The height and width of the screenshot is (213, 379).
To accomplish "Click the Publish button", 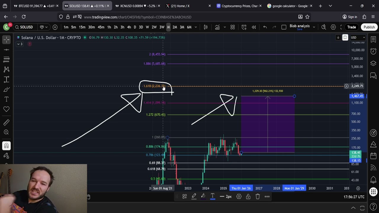I will click(369, 27).
